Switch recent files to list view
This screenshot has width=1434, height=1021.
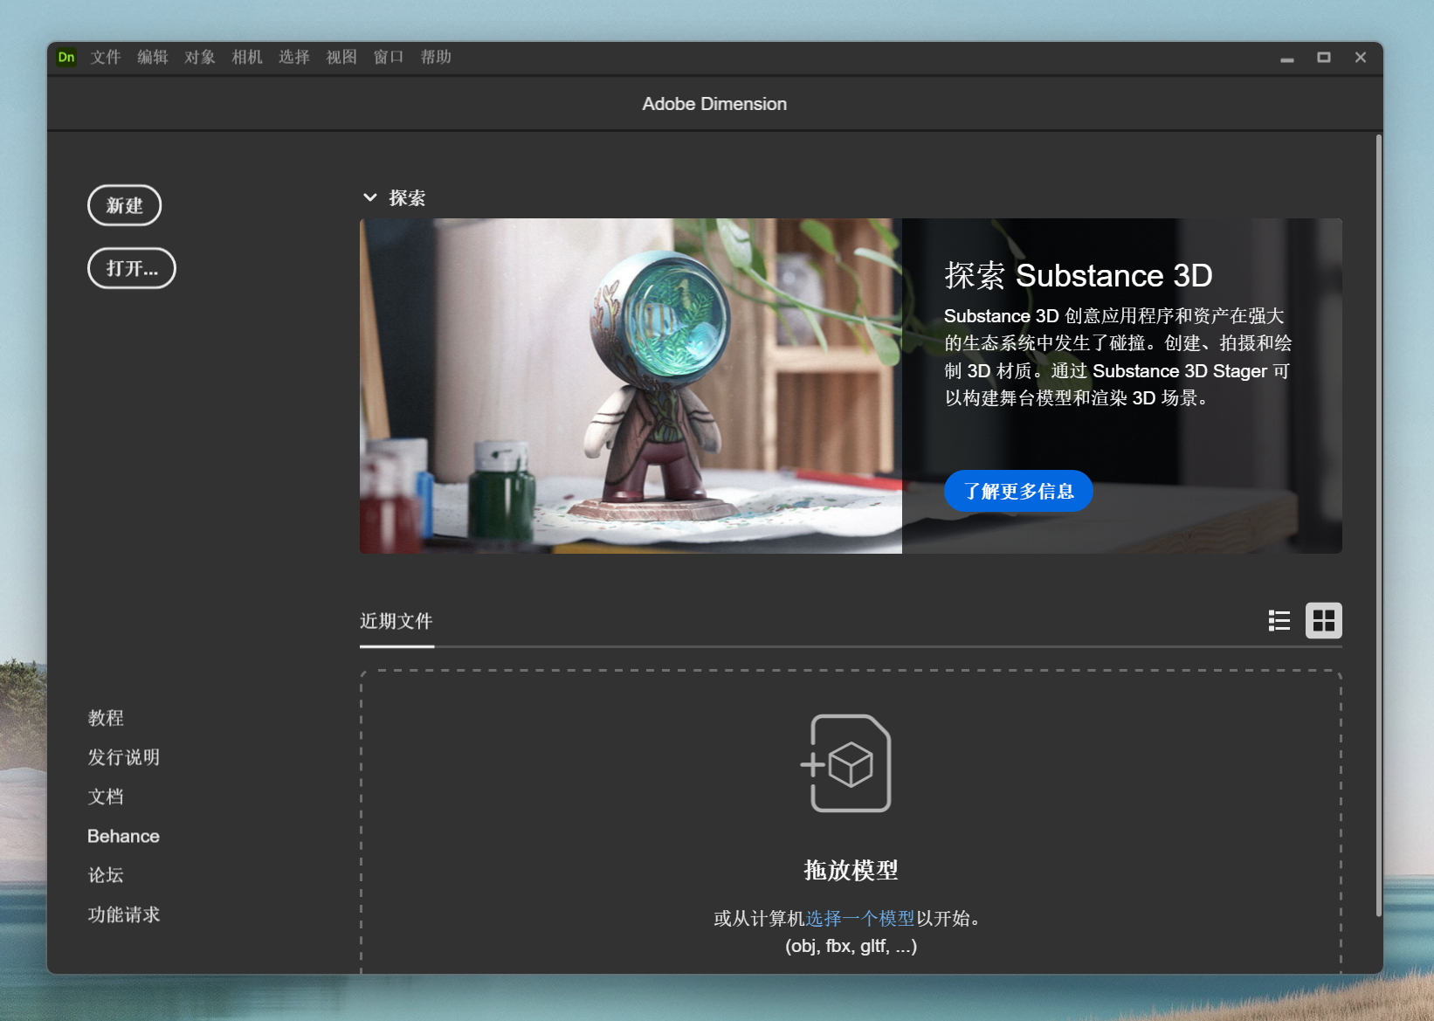pos(1279,621)
